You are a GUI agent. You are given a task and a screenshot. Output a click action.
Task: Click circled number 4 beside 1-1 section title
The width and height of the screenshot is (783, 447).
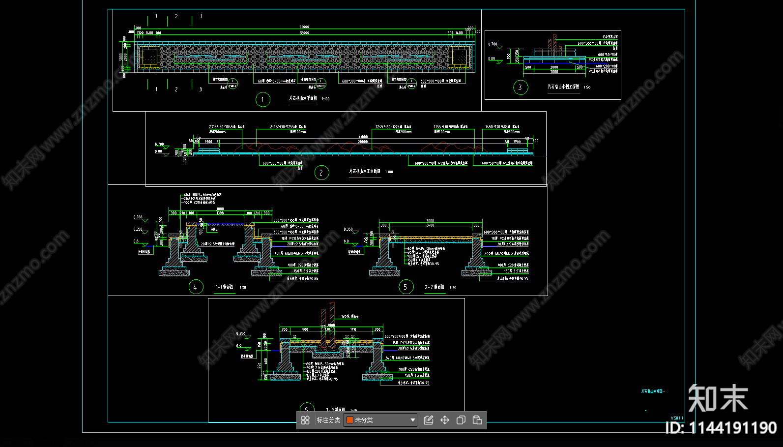click(x=196, y=287)
